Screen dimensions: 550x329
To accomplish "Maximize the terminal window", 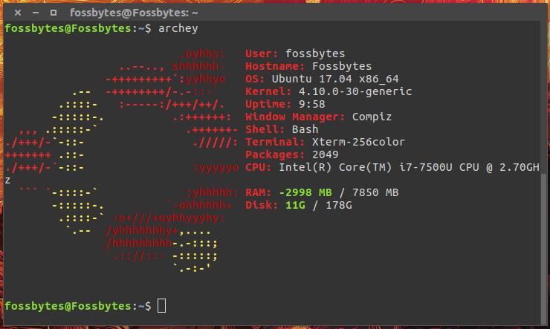I will pyautogui.click(x=53, y=13).
